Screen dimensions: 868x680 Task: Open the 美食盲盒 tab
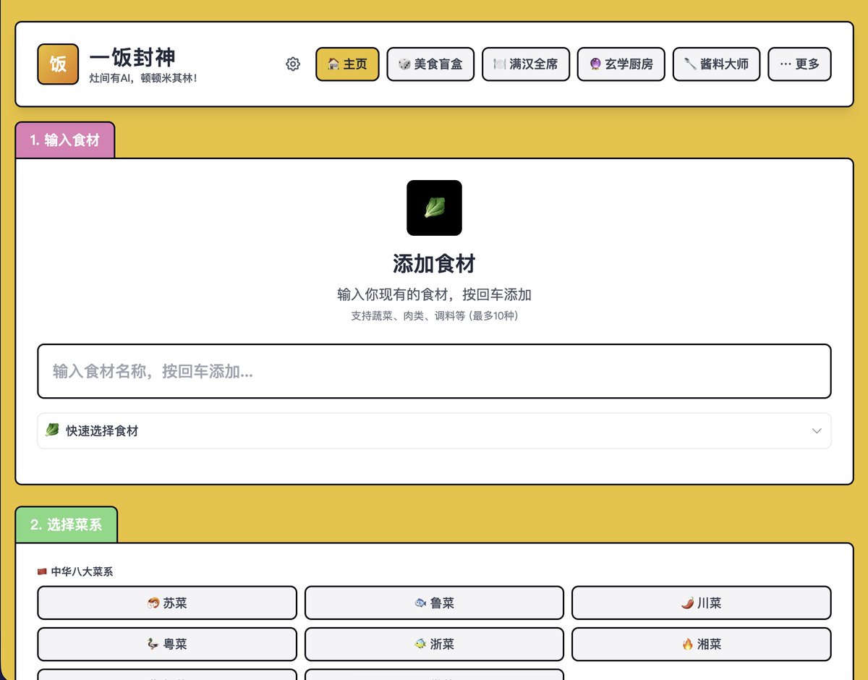pyautogui.click(x=430, y=64)
